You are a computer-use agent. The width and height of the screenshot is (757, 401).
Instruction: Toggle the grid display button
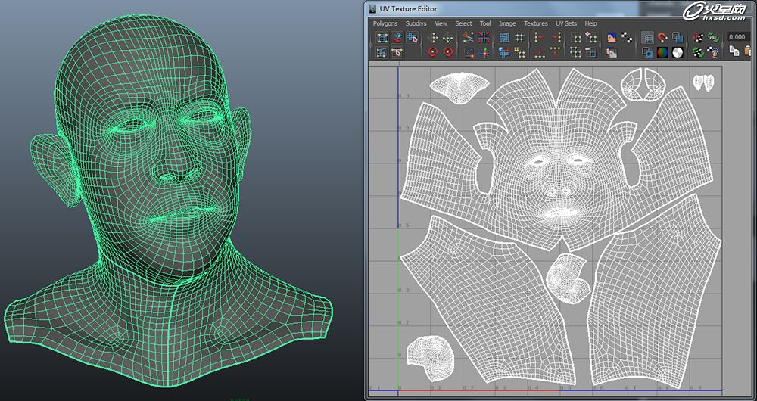click(x=648, y=38)
